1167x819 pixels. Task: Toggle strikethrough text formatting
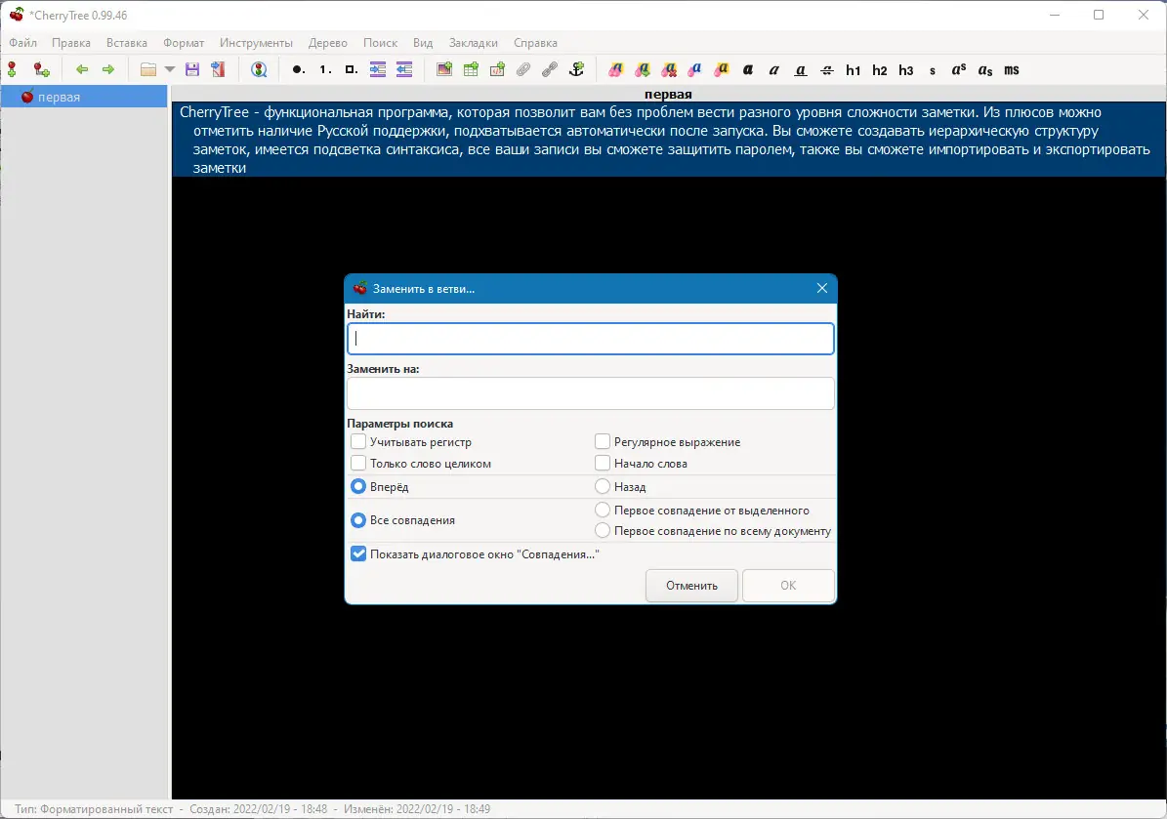827,70
